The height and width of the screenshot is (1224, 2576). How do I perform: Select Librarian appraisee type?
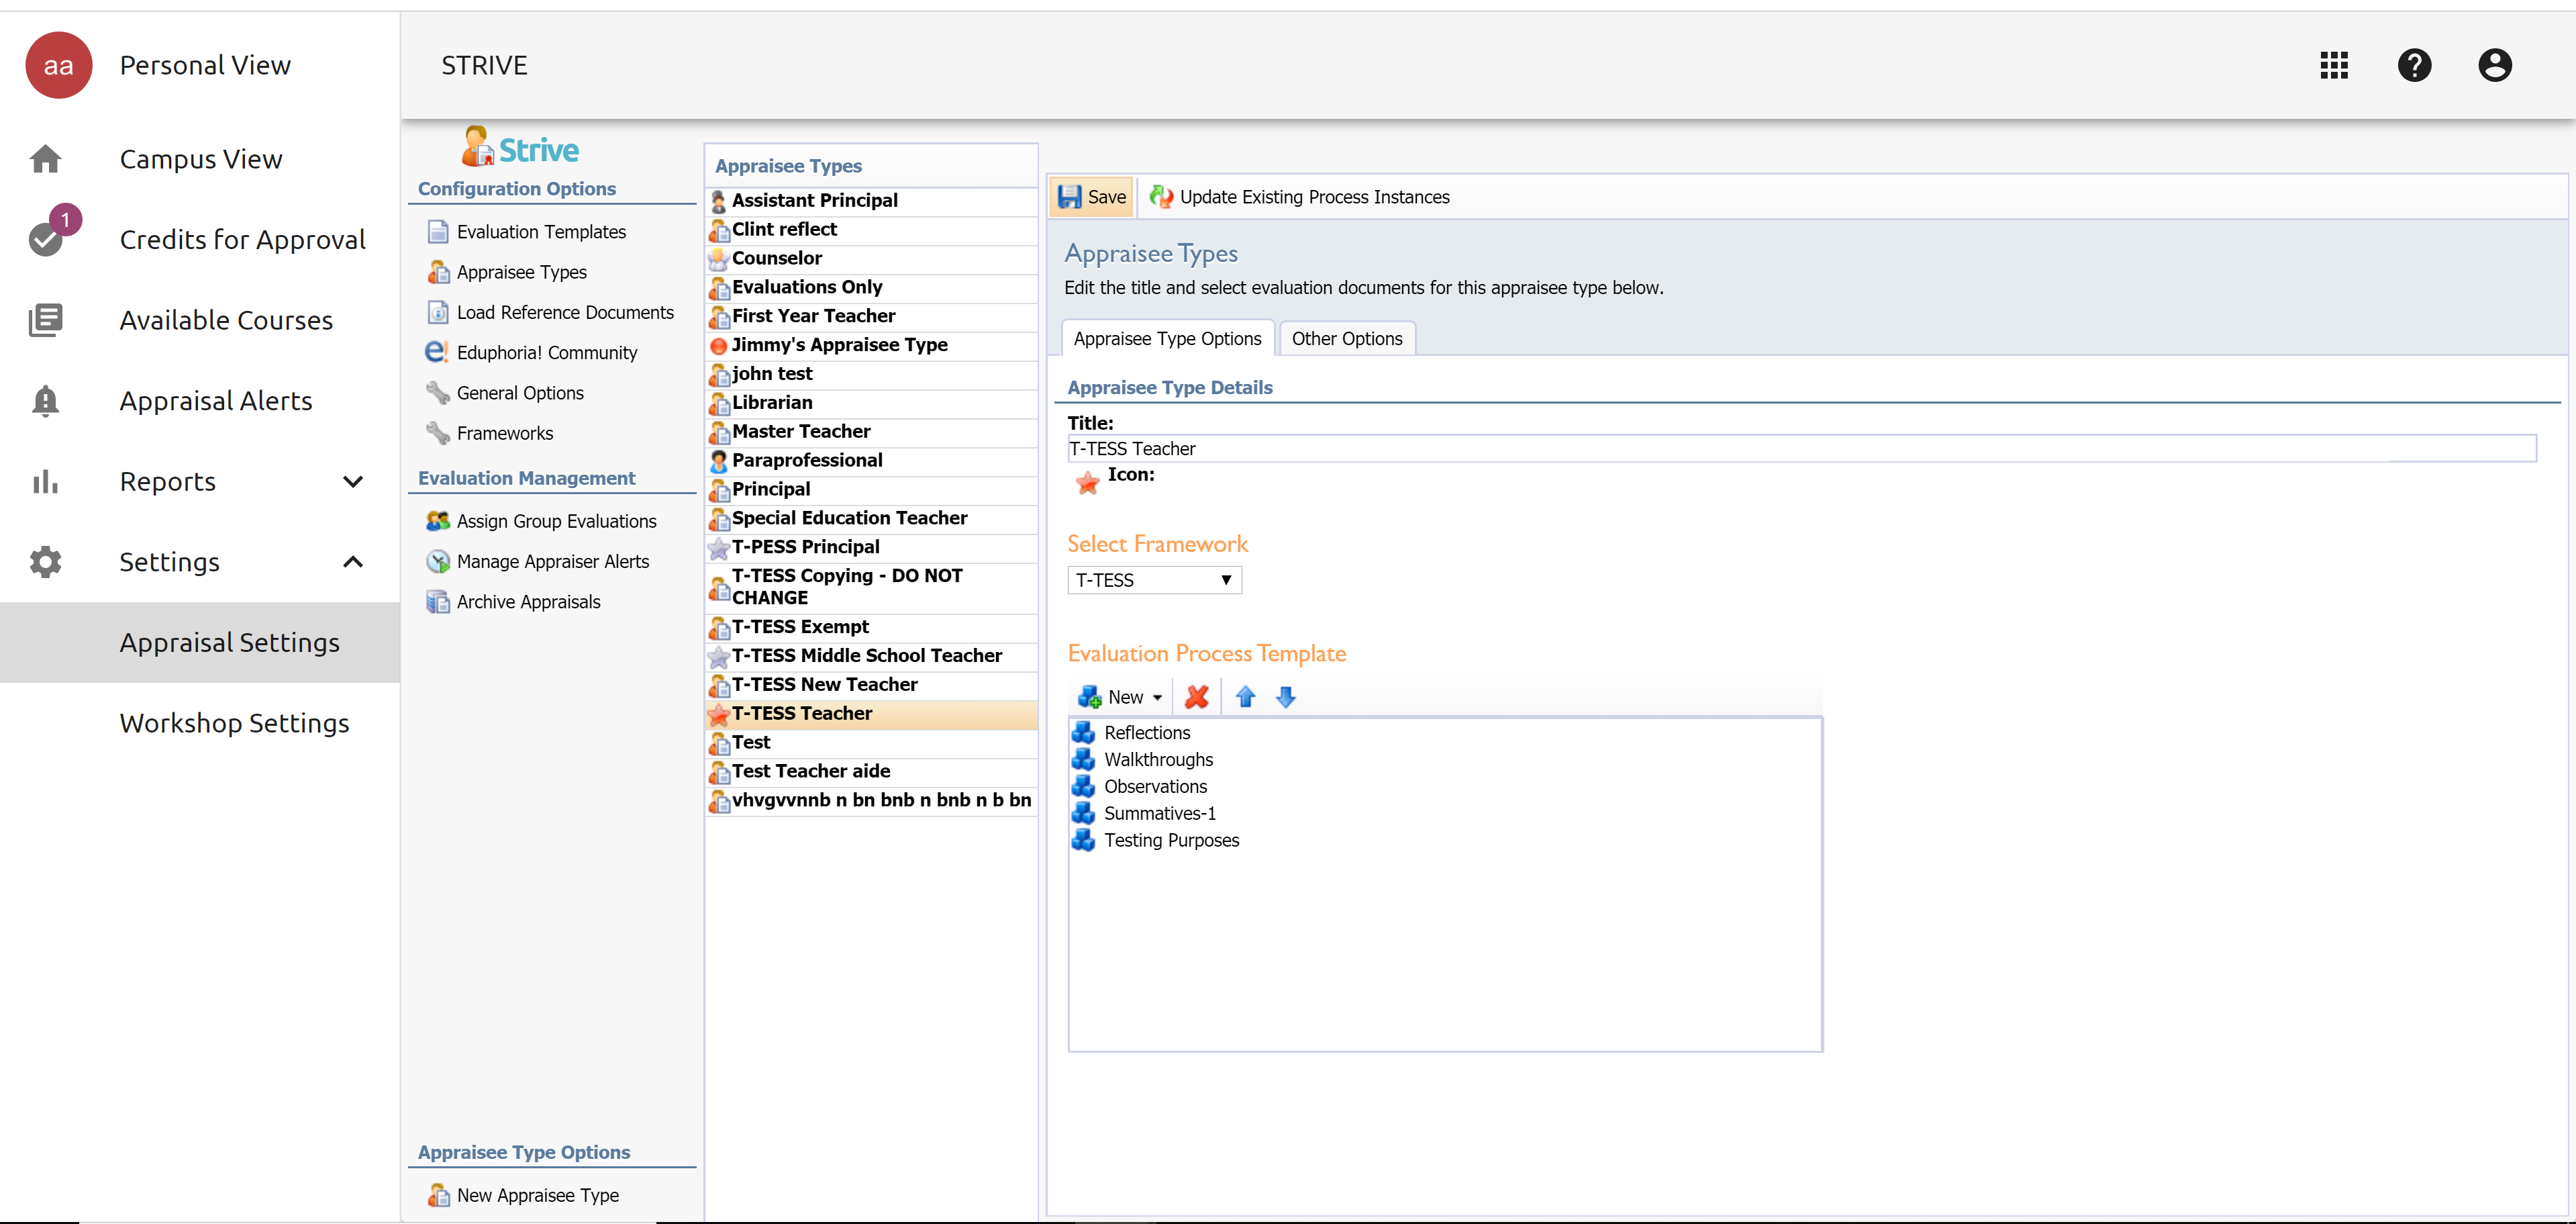871,403
